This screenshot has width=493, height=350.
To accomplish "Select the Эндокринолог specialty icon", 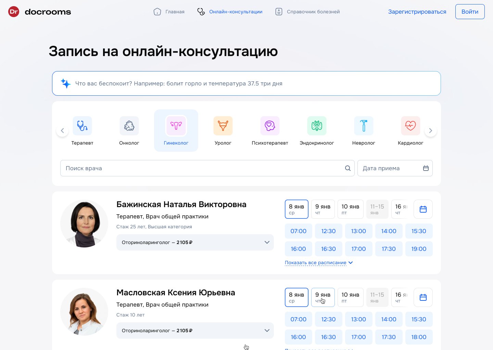I will 317,126.
